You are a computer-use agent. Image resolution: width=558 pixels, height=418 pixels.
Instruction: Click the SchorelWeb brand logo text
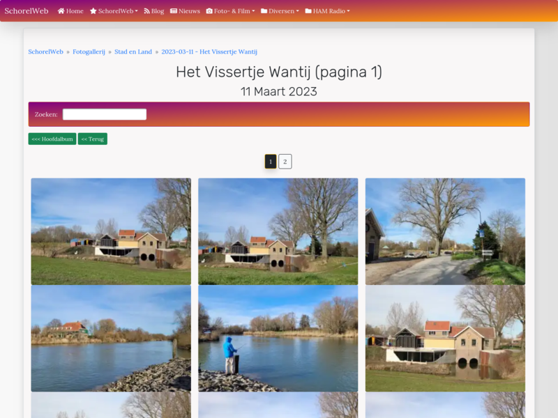27,11
